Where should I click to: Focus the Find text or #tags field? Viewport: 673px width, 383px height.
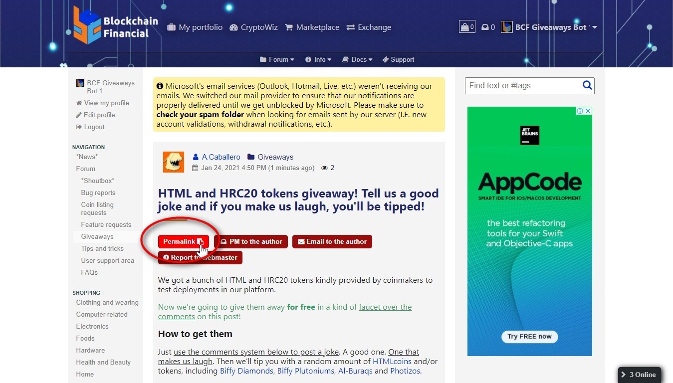click(x=521, y=85)
